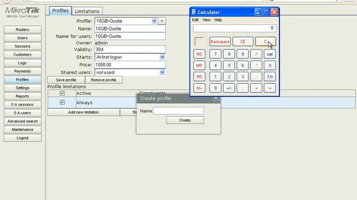Click digit 7 in Calculator
The image size is (357, 200).
click(215, 54)
